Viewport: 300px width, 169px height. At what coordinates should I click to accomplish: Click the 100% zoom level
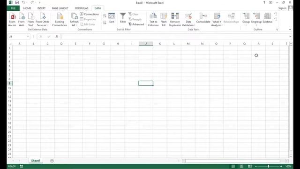[x=288, y=166]
